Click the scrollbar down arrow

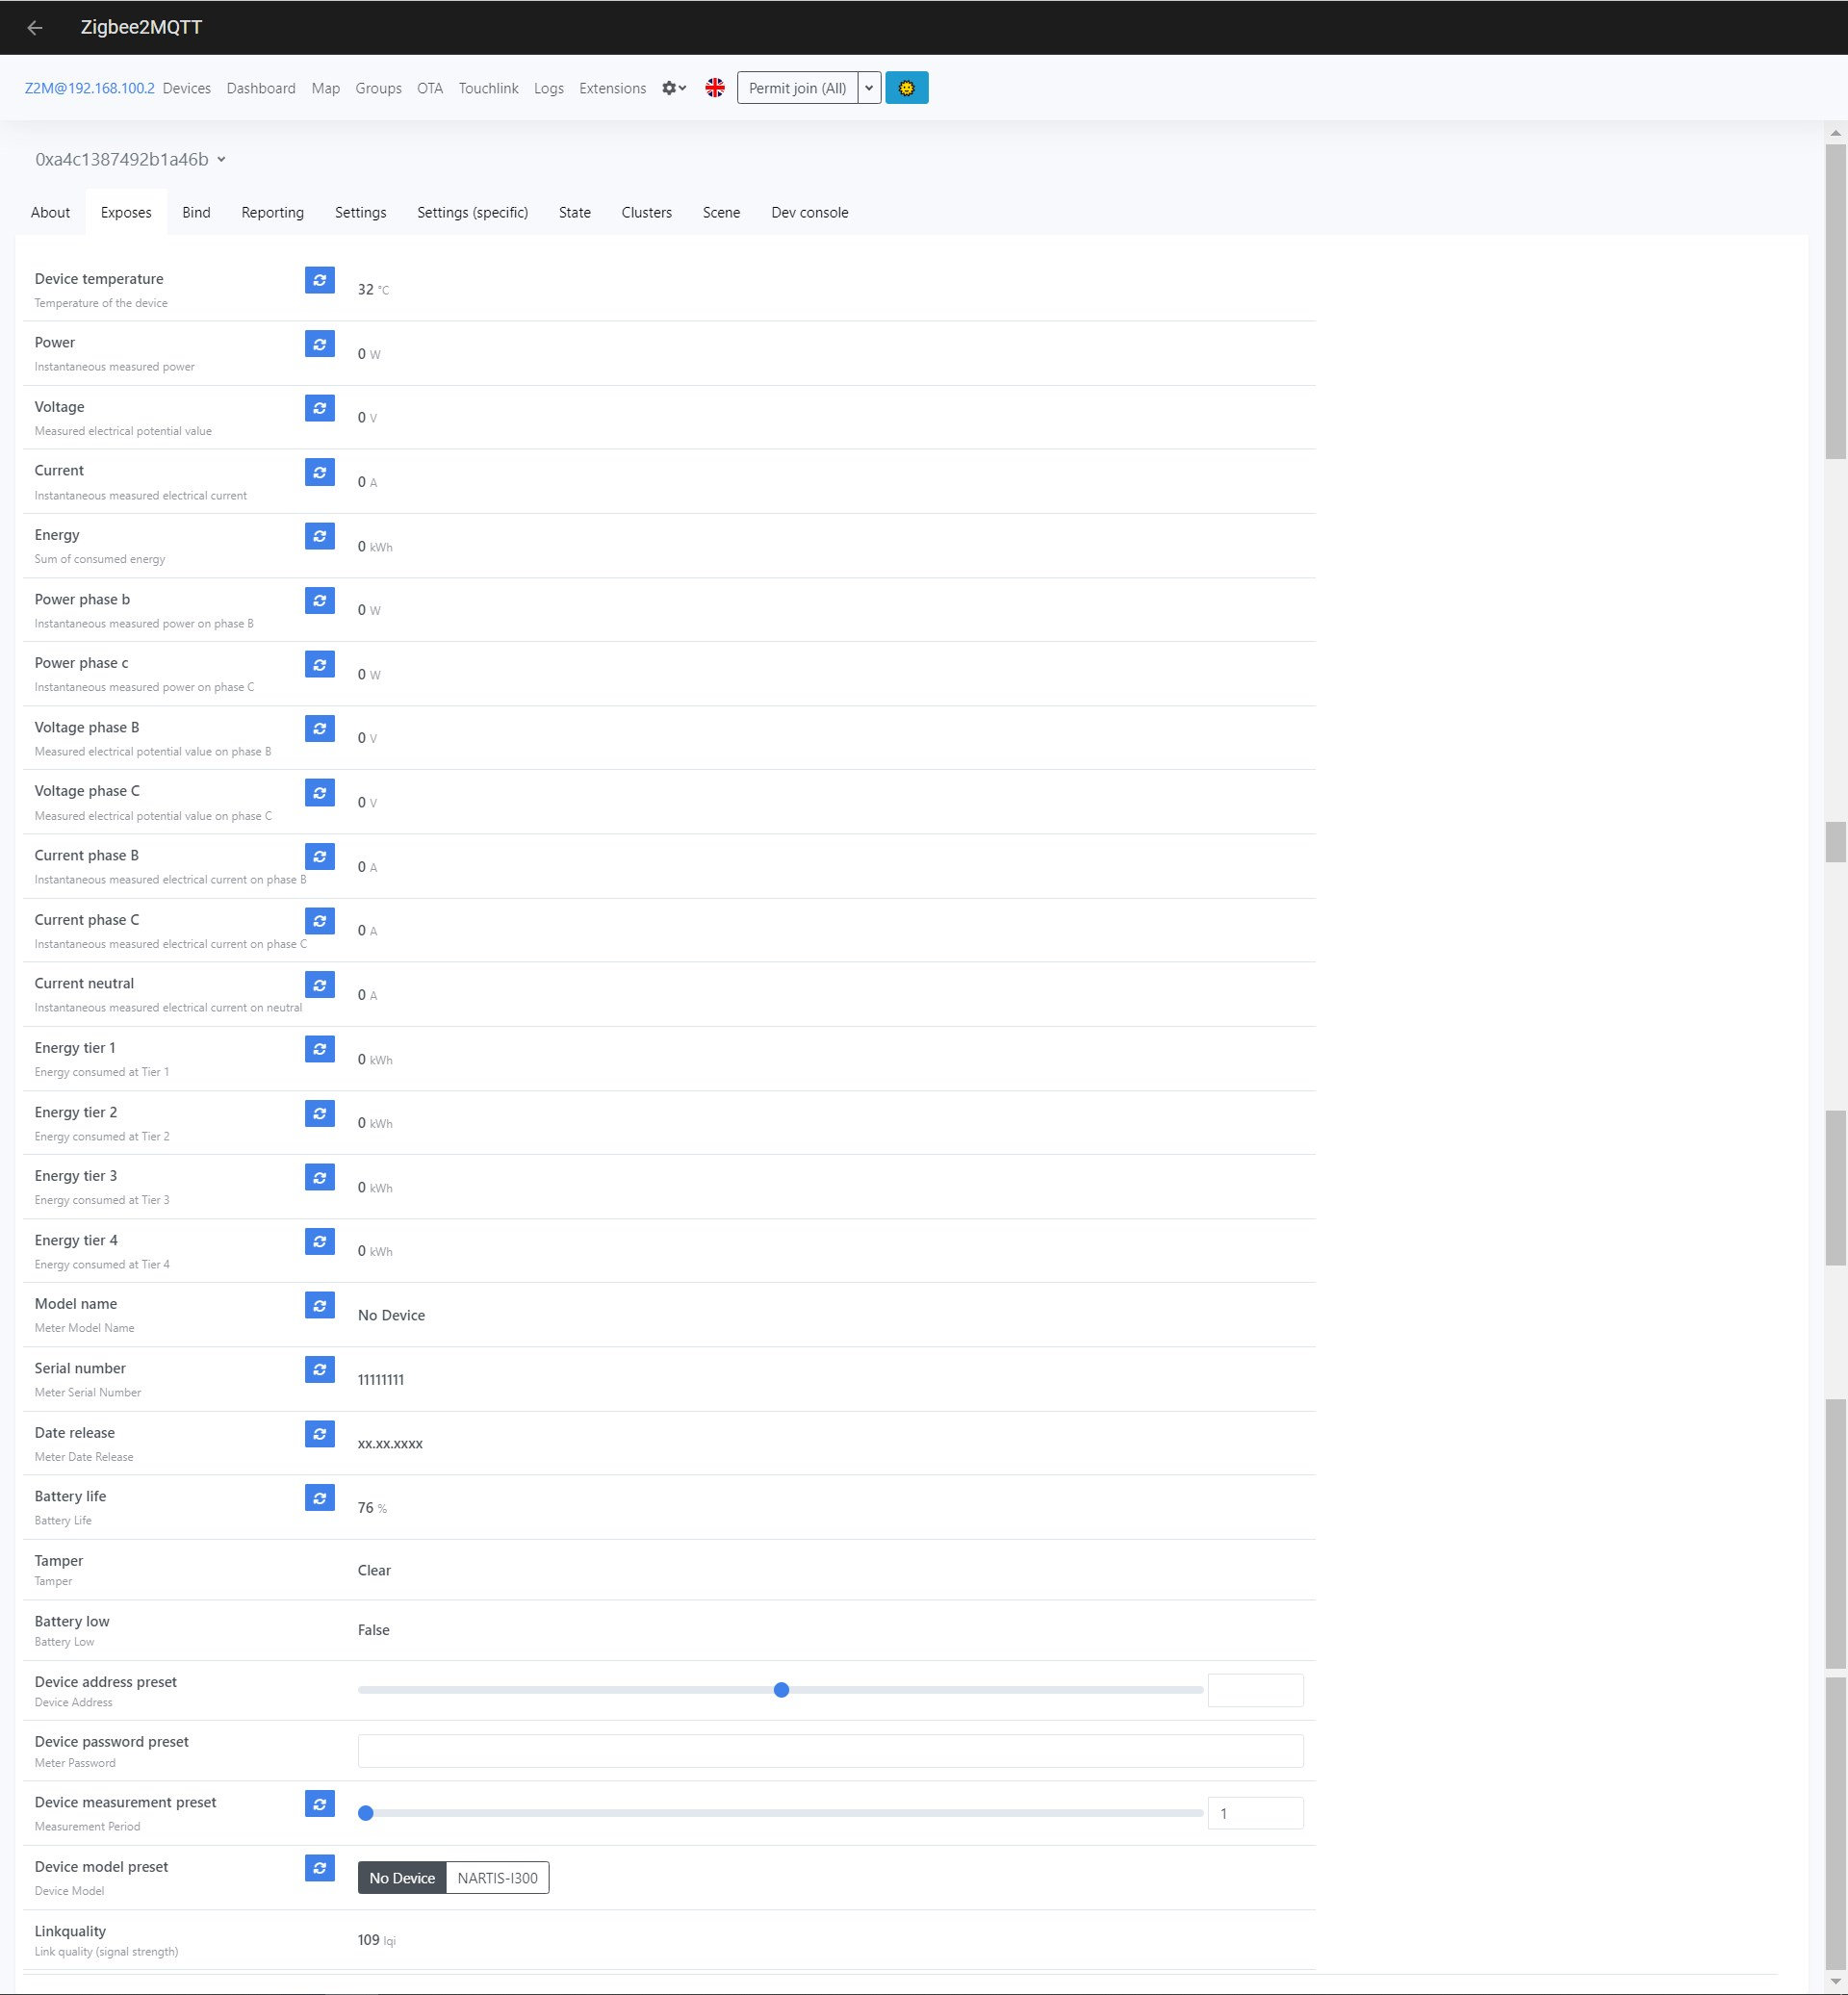tap(1836, 1982)
